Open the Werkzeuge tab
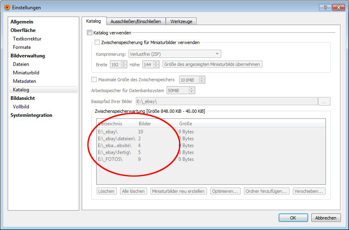Viewport: 349px width, 230px height. pos(181,21)
